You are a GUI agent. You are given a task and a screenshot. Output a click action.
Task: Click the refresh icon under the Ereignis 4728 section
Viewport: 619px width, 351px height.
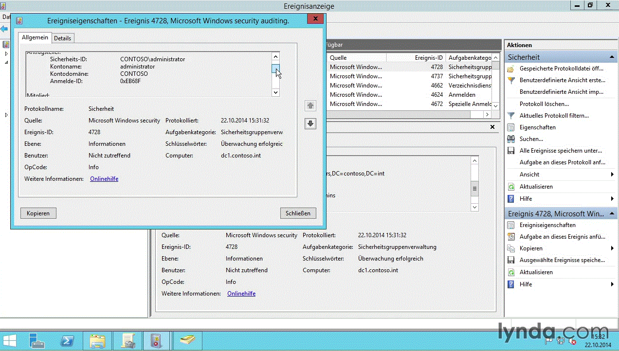click(x=510, y=272)
